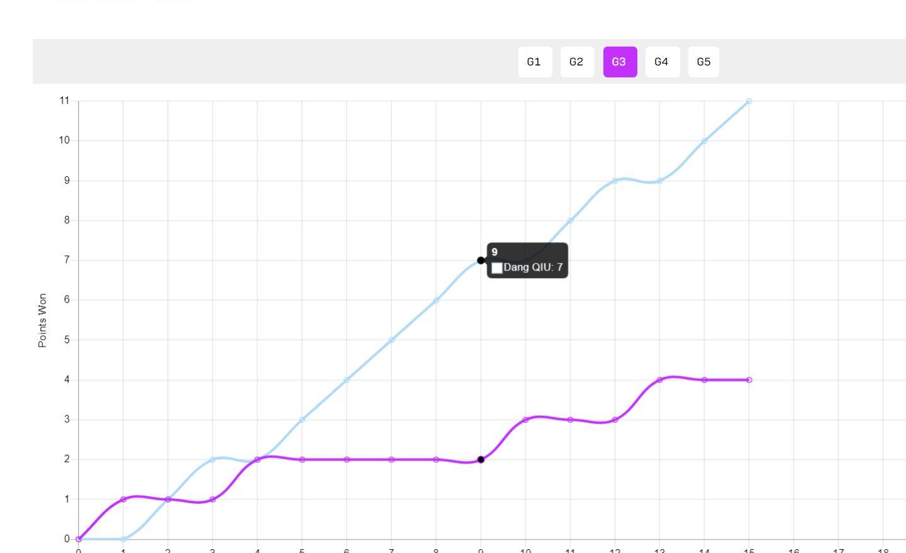The width and height of the screenshot is (906, 553).
Task: Select the final blue-line point at 11 points
Action: (x=749, y=101)
